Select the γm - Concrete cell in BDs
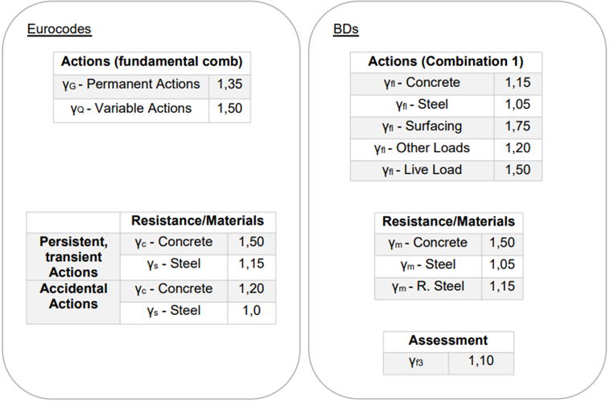This screenshot has width=610, height=402. click(427, 242)
